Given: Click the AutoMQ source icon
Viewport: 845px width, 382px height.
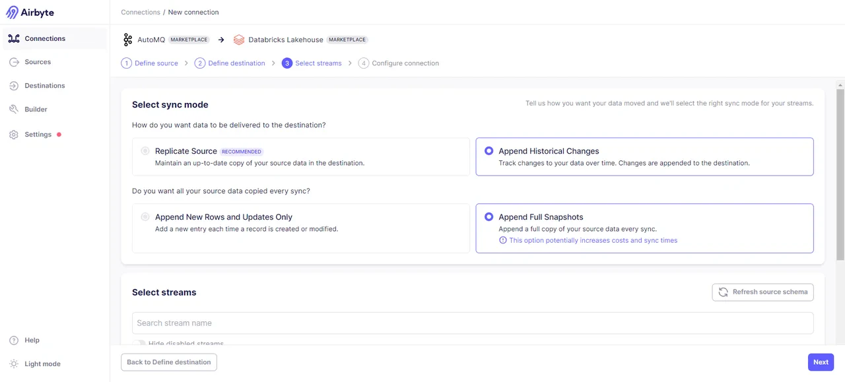Looking at the screenshot, I should [127, 40].
